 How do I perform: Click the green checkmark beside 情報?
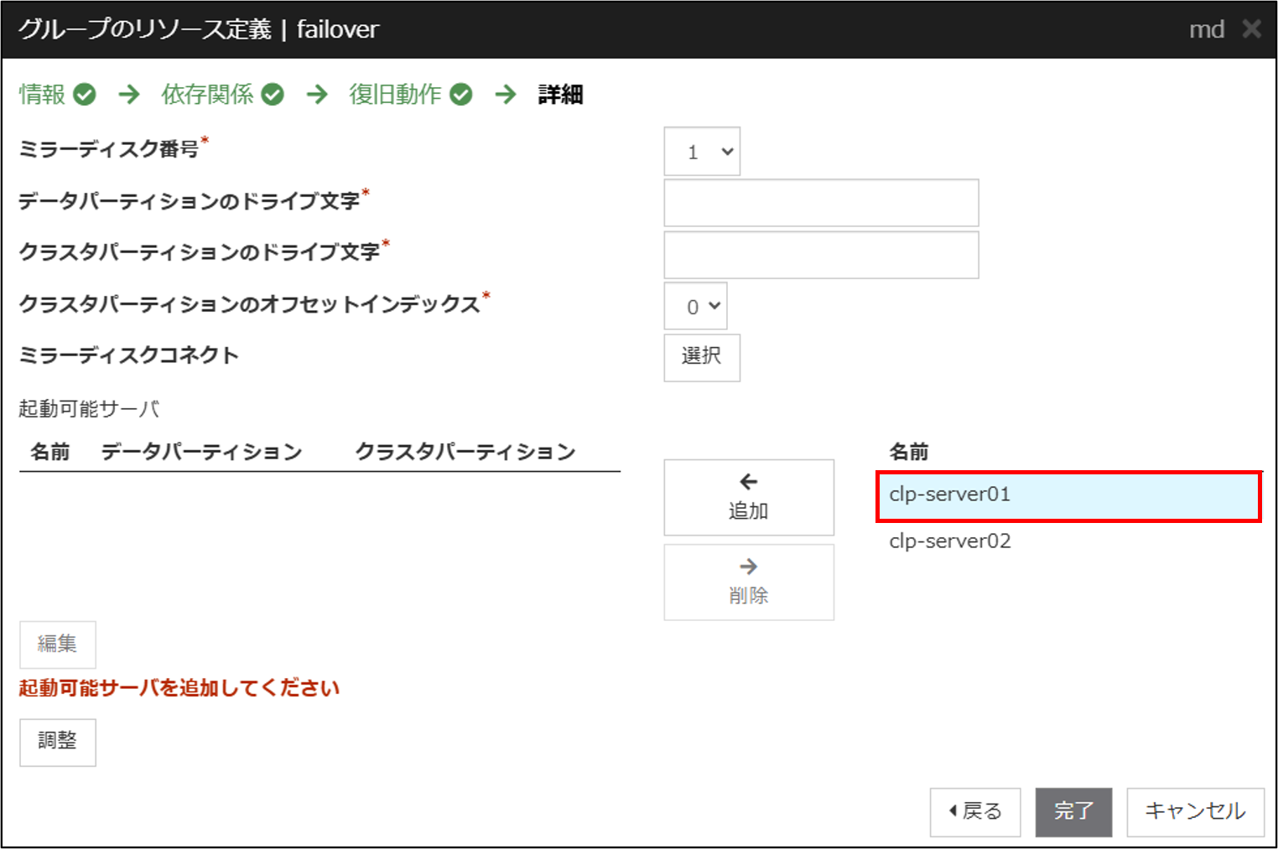[x=85, y=95]
